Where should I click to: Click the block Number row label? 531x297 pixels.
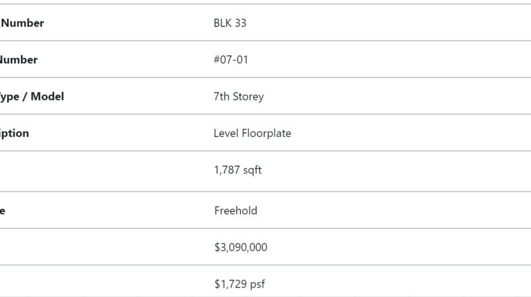coord(22,23)
